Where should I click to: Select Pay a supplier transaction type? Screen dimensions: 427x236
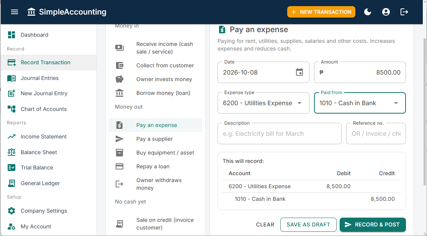155,139
